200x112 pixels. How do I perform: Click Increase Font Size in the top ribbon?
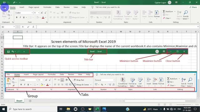(42, 13)
